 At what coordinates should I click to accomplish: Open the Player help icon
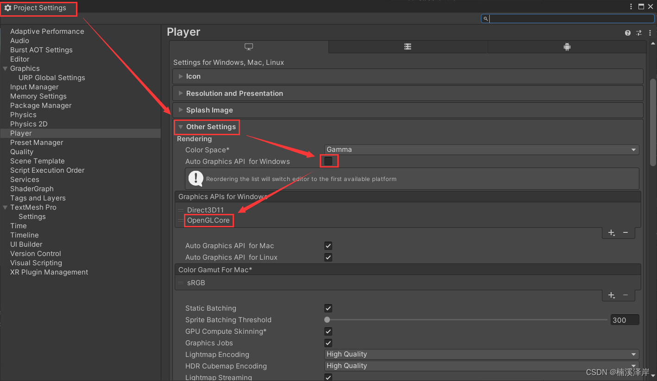click(628, 33)
